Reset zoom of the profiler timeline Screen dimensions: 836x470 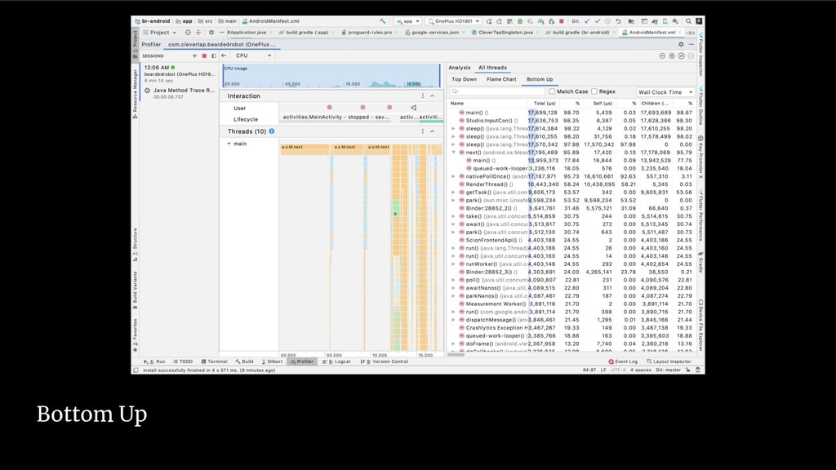coord(682,56)
